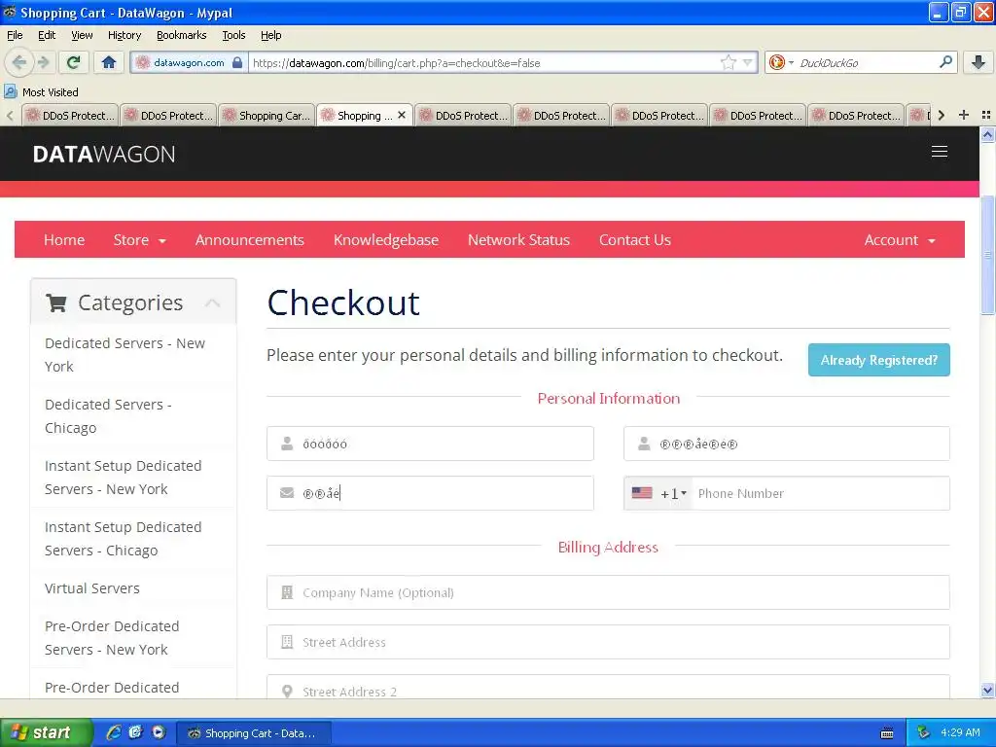Click the last name input field
The height and width of the screenshot is (747, 996).
(x=786, y=444)
